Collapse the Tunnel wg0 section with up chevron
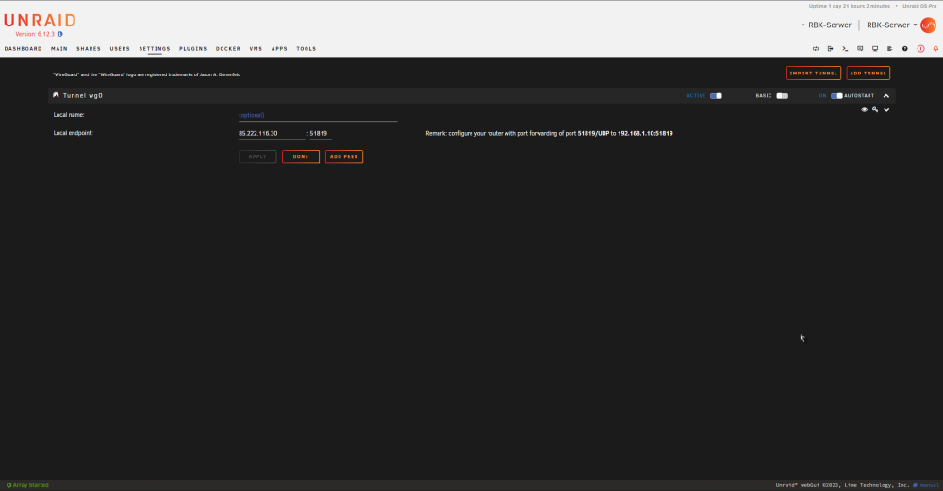 [x=886, y=96]
